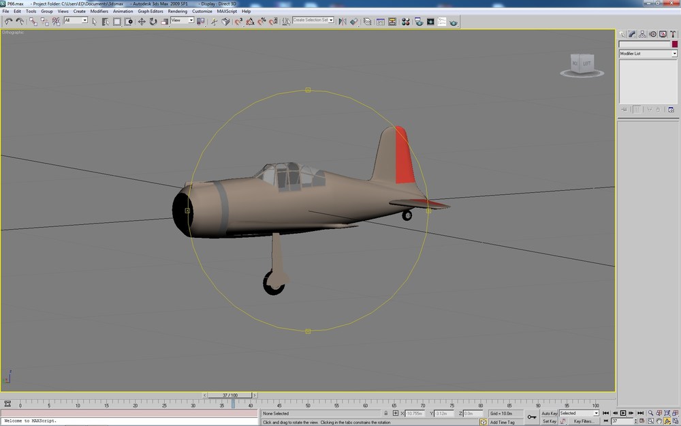Image resolution: width=681 pixels, height=426 pixels.
Task: Click the red object color swatch
Action: tap(674, 44)
